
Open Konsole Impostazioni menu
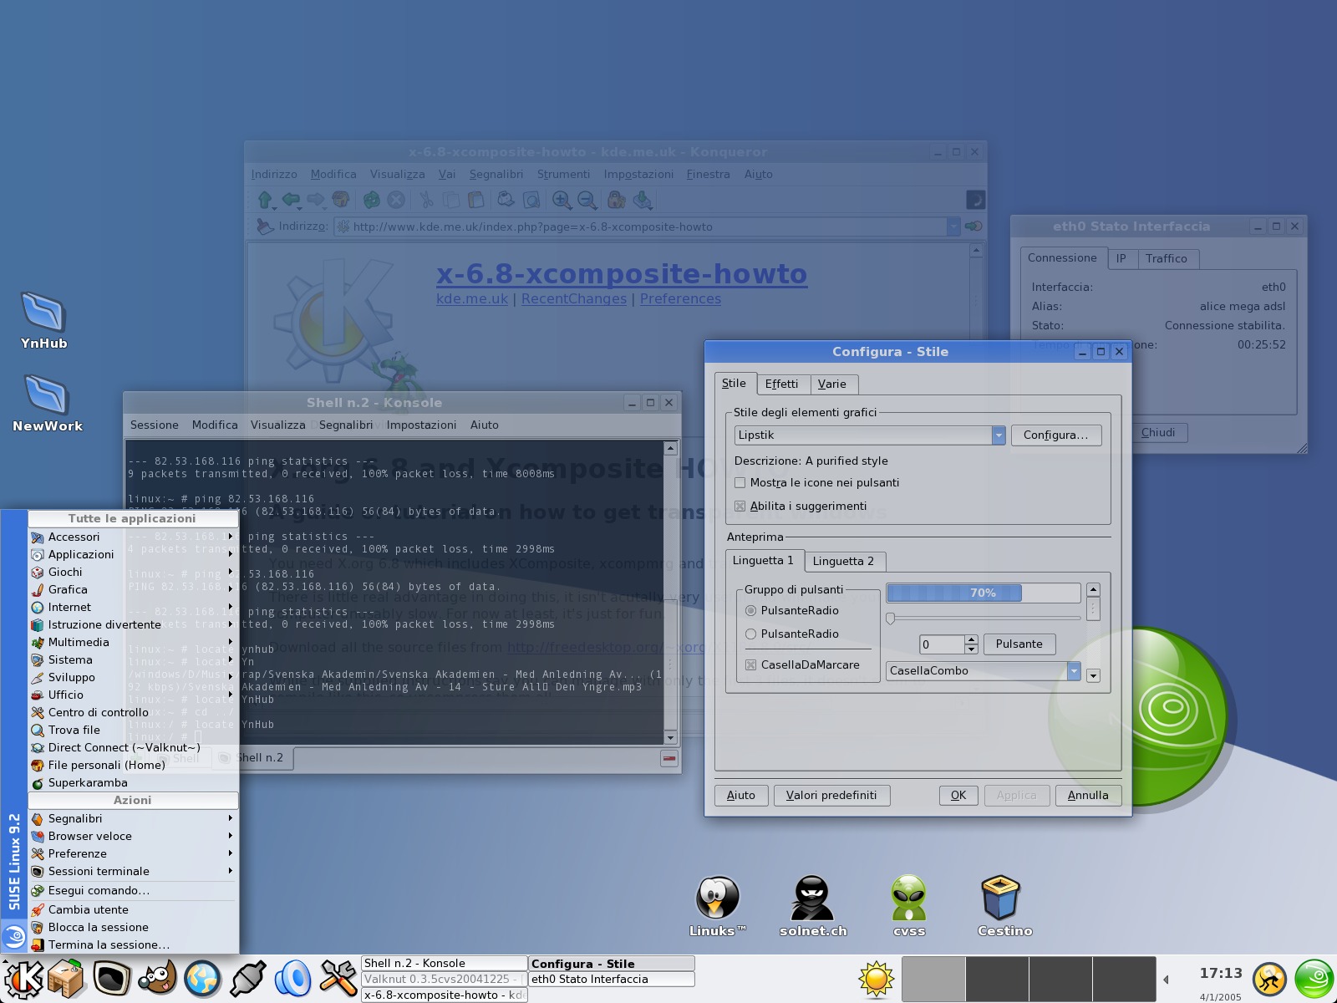point(421,425)
